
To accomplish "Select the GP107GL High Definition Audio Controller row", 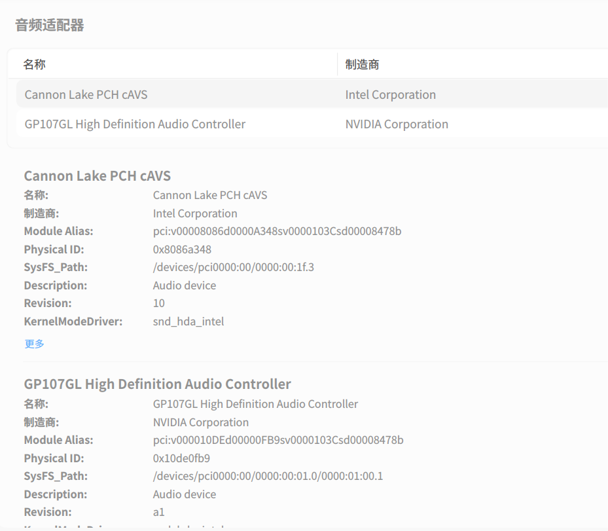I will pos(312,124).
